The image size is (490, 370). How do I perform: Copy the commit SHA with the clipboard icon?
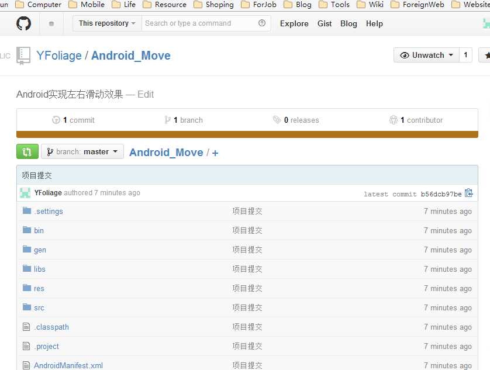469,193
